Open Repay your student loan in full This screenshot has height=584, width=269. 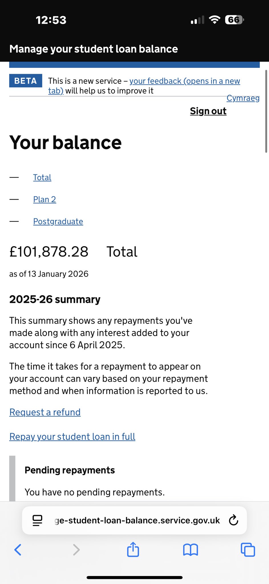[72, 437]
